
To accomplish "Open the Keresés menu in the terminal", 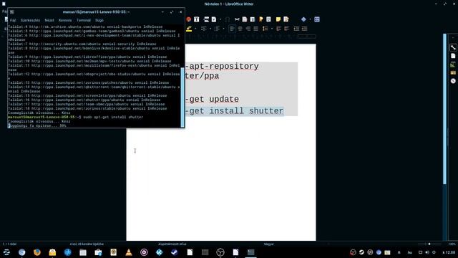I will click(x=65, y=20).
